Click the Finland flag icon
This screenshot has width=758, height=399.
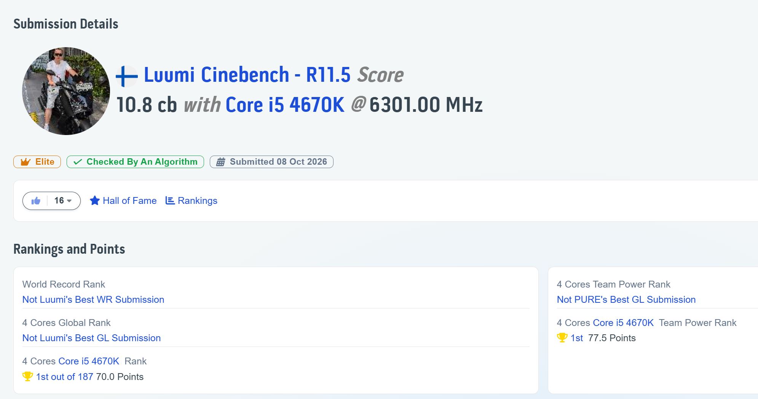(x=127, y=76)
